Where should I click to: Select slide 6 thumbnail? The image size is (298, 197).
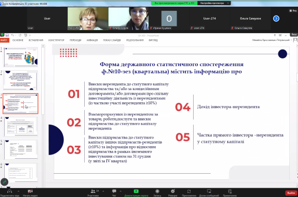point(20,173)
